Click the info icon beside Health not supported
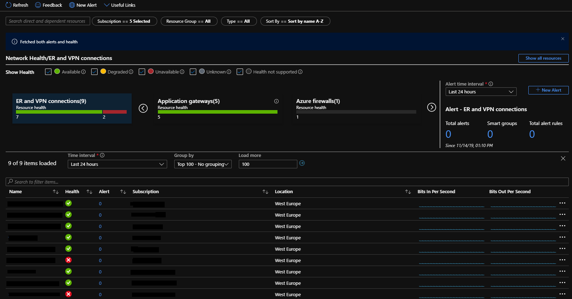This screenshot has width=572, height=299. coord(300,72)
